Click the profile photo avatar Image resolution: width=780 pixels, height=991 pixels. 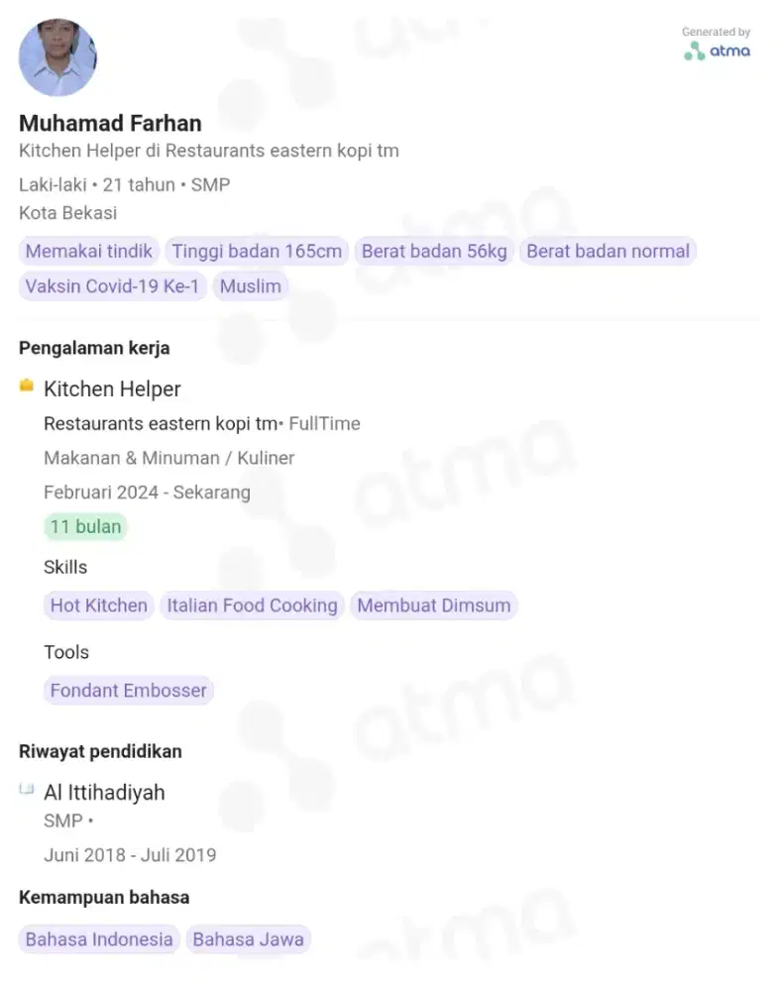click(58, 57)
